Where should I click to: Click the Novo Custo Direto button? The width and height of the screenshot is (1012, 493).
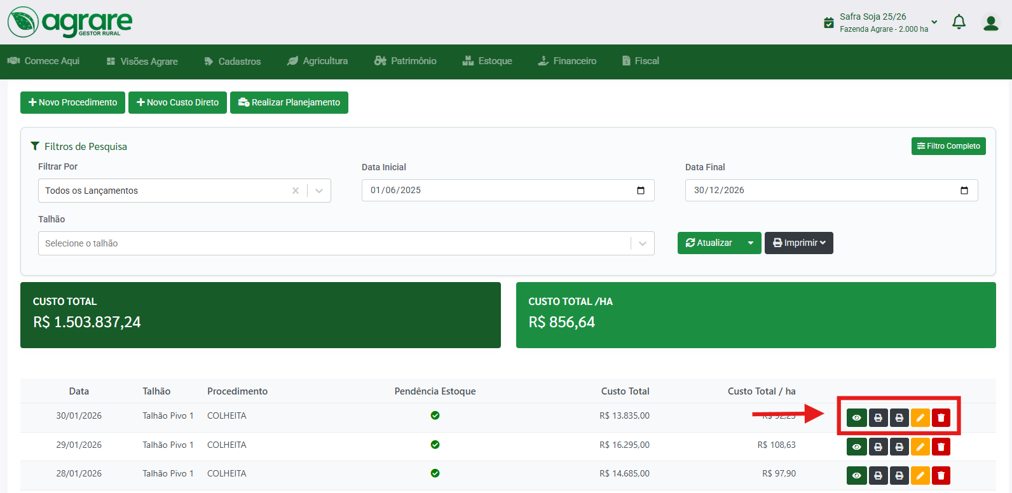click(177, 102)
